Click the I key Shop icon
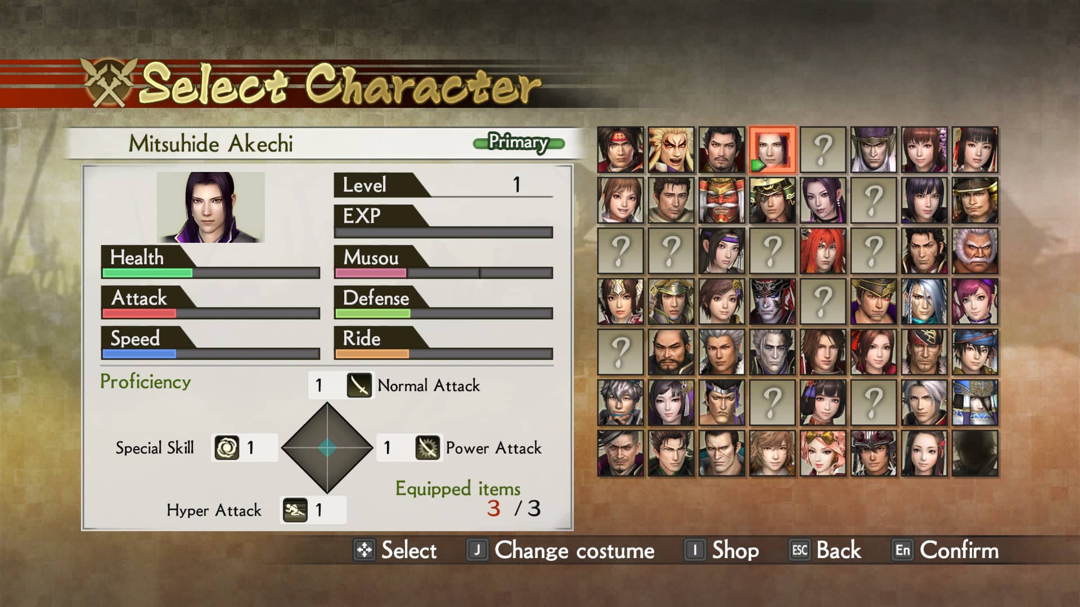This screenshot has height=607, width=1080. [695, 550]
